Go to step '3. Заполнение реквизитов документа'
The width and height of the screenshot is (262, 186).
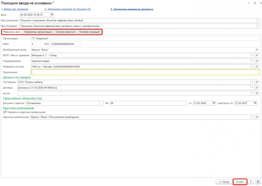[x=132, y=9]
